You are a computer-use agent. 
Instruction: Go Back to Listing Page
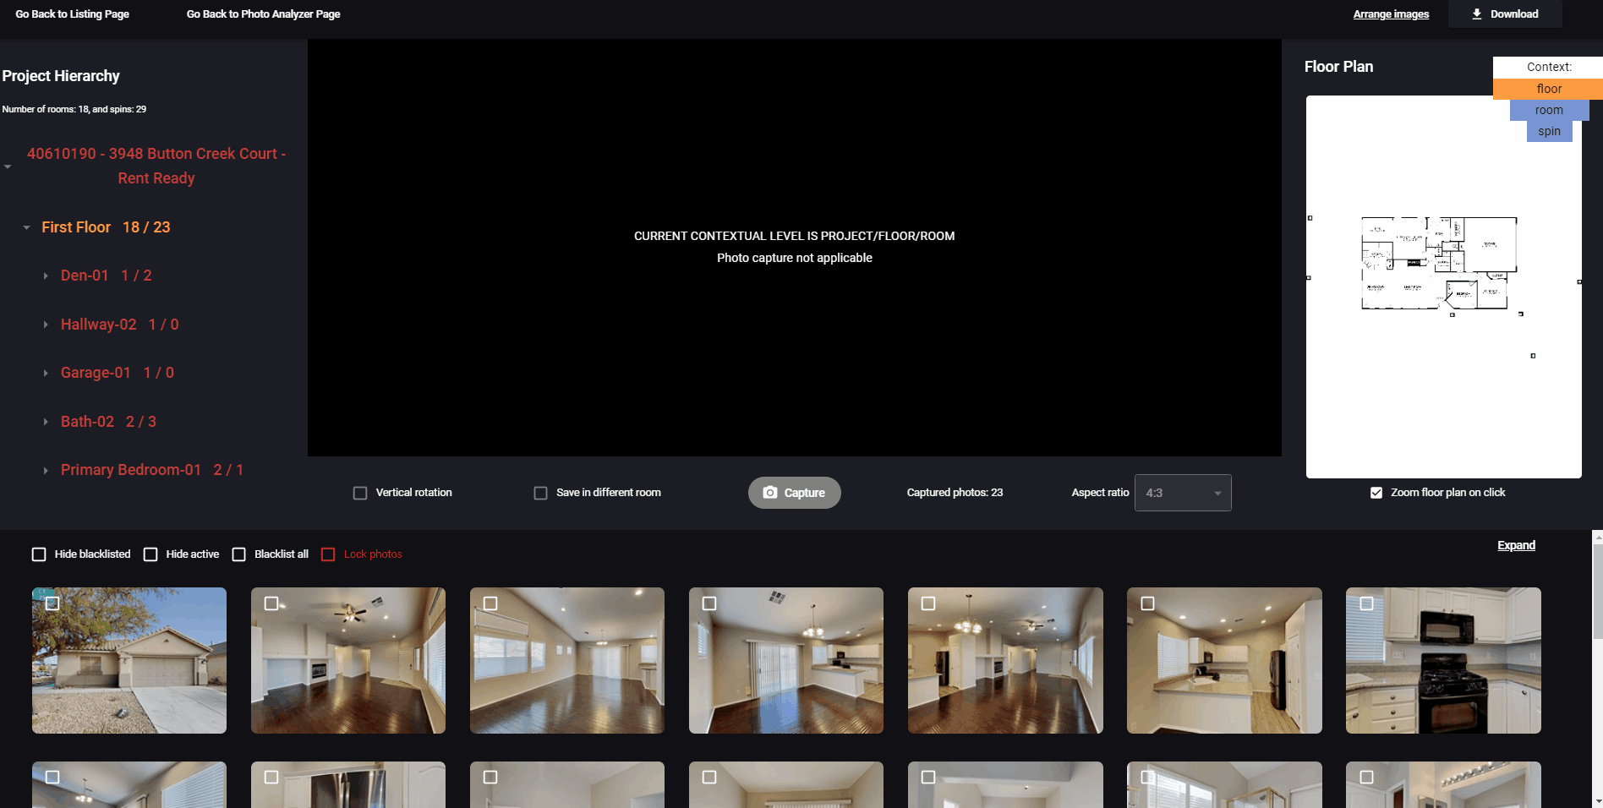(72, 14)
